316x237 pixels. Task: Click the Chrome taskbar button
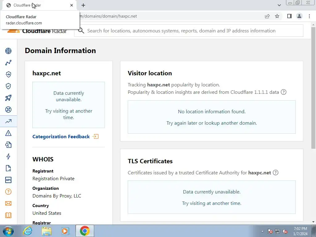85,231
